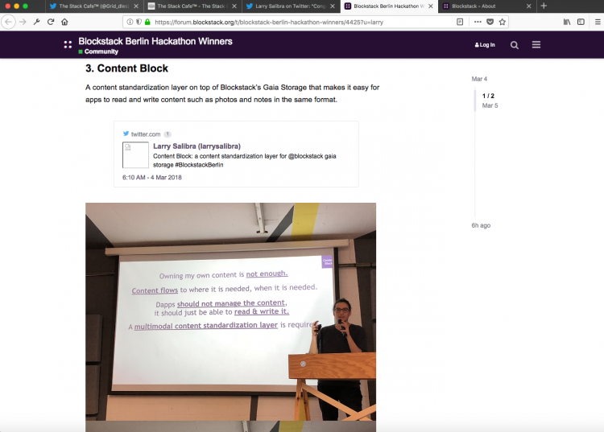Click the Log In button
Viewport: 604px width, 432px height.
tap(485, 45)
